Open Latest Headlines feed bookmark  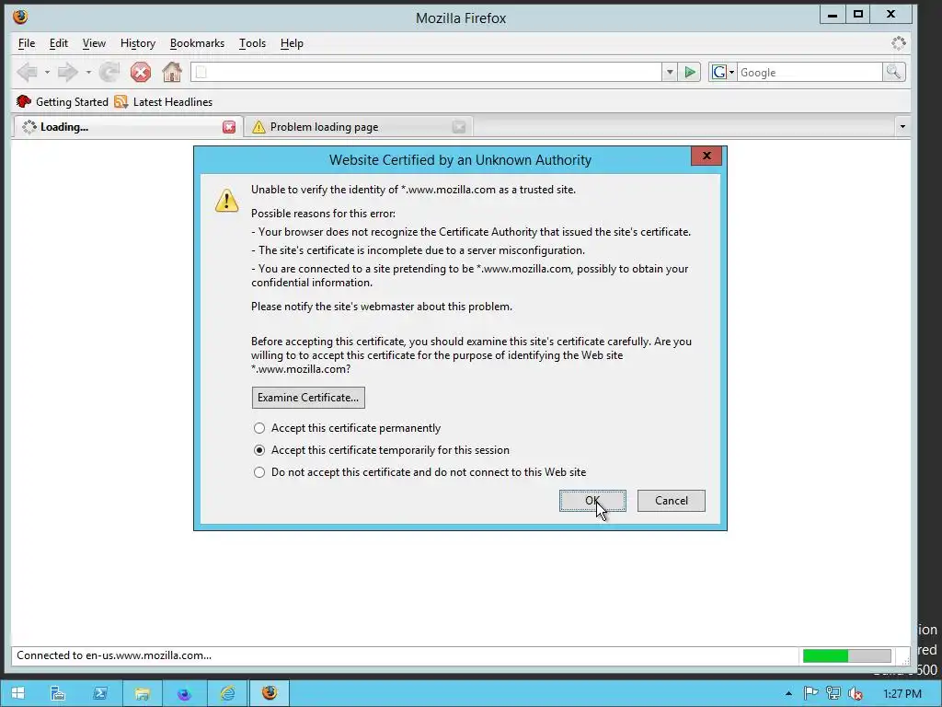pyautogui.click(x=164, y=101)
